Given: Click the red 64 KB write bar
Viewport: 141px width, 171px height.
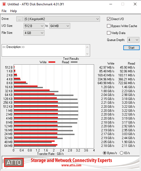Looking at the screenshot, I should pyautogui.click(x=34, y=94).
